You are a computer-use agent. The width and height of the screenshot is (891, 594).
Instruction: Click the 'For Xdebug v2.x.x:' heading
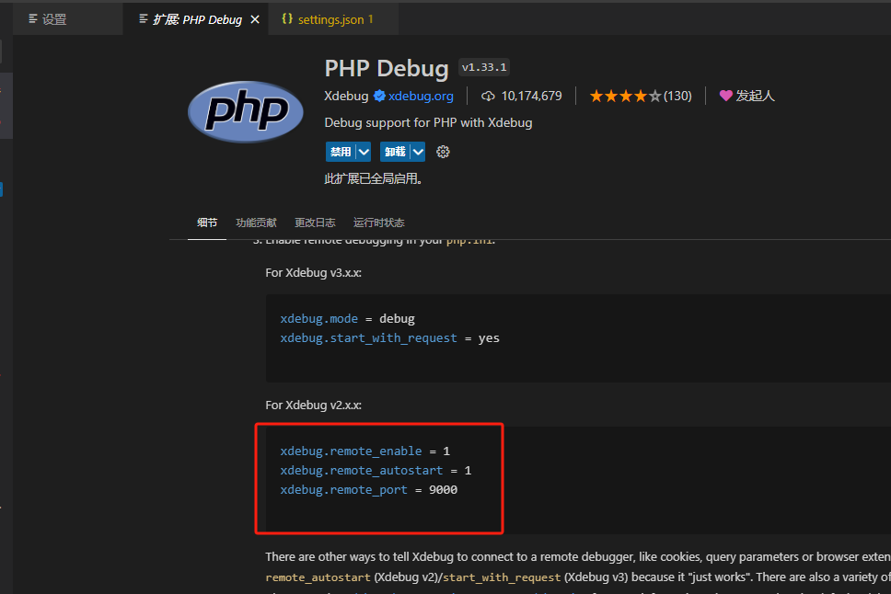pos(313,405)
